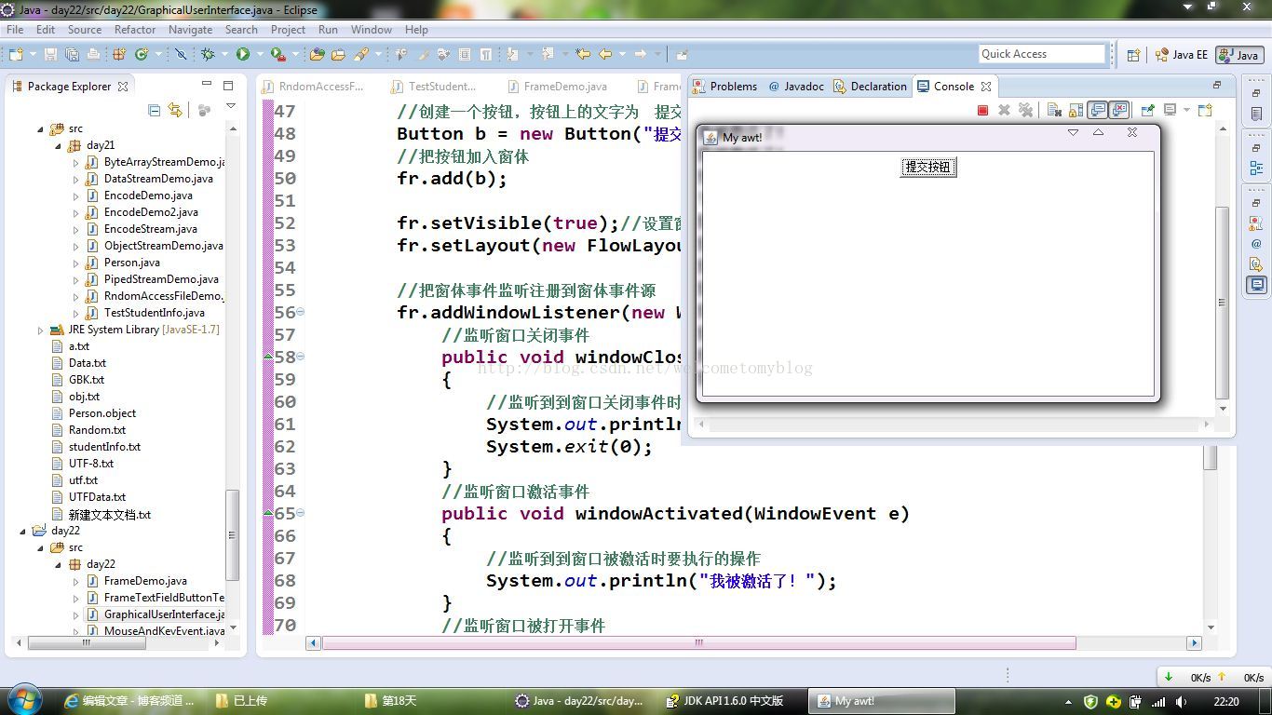
Task: Click the Display Selected Console icon
Action: [1170, 110]
